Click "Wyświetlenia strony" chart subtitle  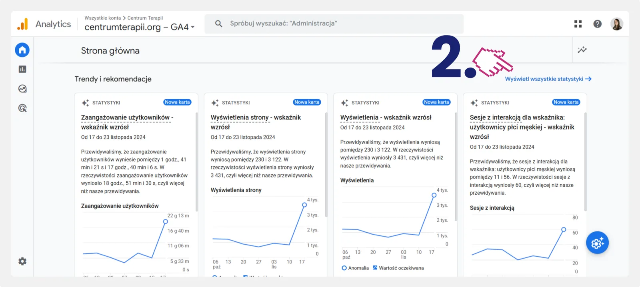[236, 190]
